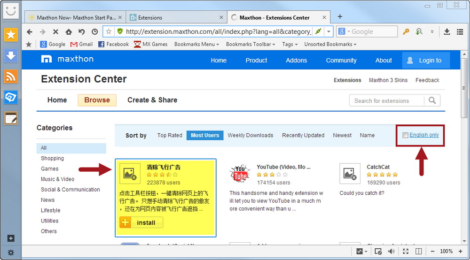Image resolution: width=470 pixels, height=260 pixels.
Task: Open the Gmail bookmark
Action: coord(81,44)
